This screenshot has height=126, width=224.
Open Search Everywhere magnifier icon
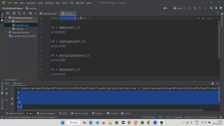pyautogui.click(x=211, y=8)
